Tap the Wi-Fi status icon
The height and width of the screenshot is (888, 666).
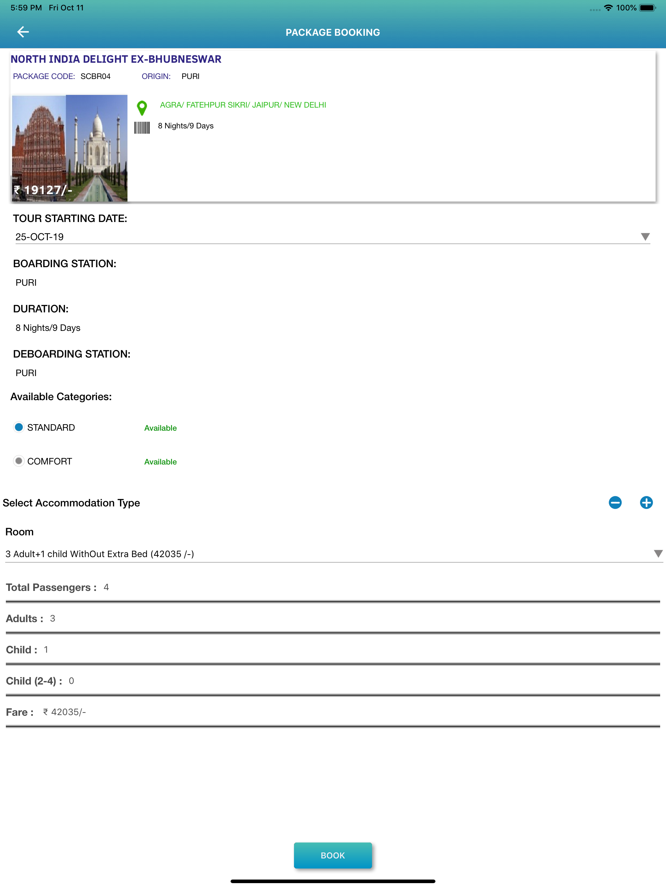click(x=608, y=7)
